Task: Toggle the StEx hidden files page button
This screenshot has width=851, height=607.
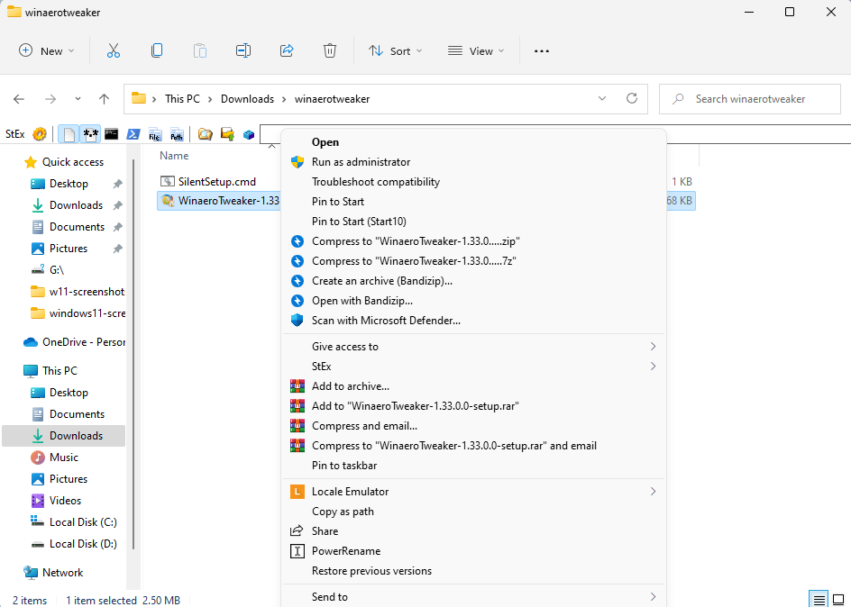Action: click(x=69, y=134)
